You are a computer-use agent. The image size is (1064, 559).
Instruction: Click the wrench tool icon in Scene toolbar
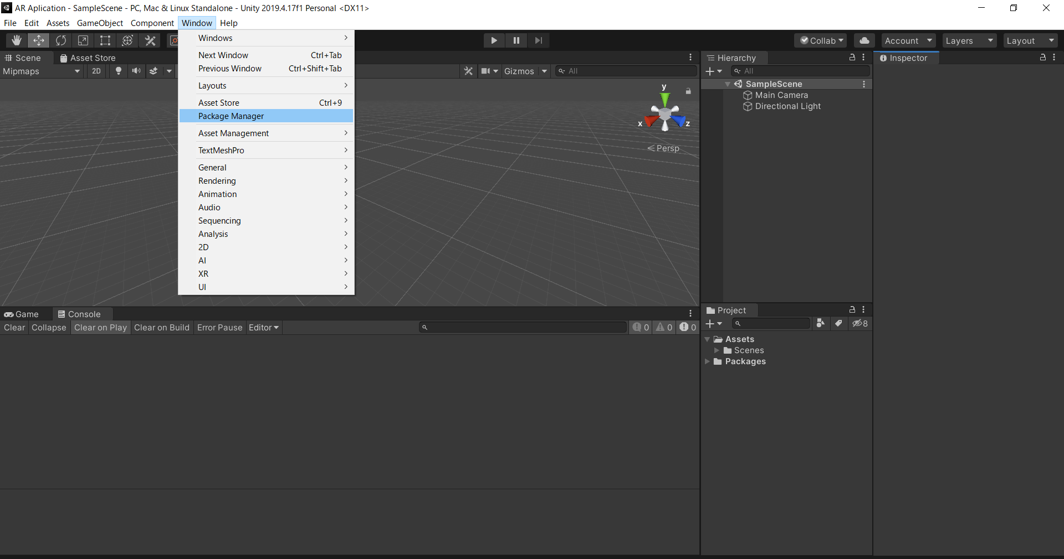tap(468, 71)
